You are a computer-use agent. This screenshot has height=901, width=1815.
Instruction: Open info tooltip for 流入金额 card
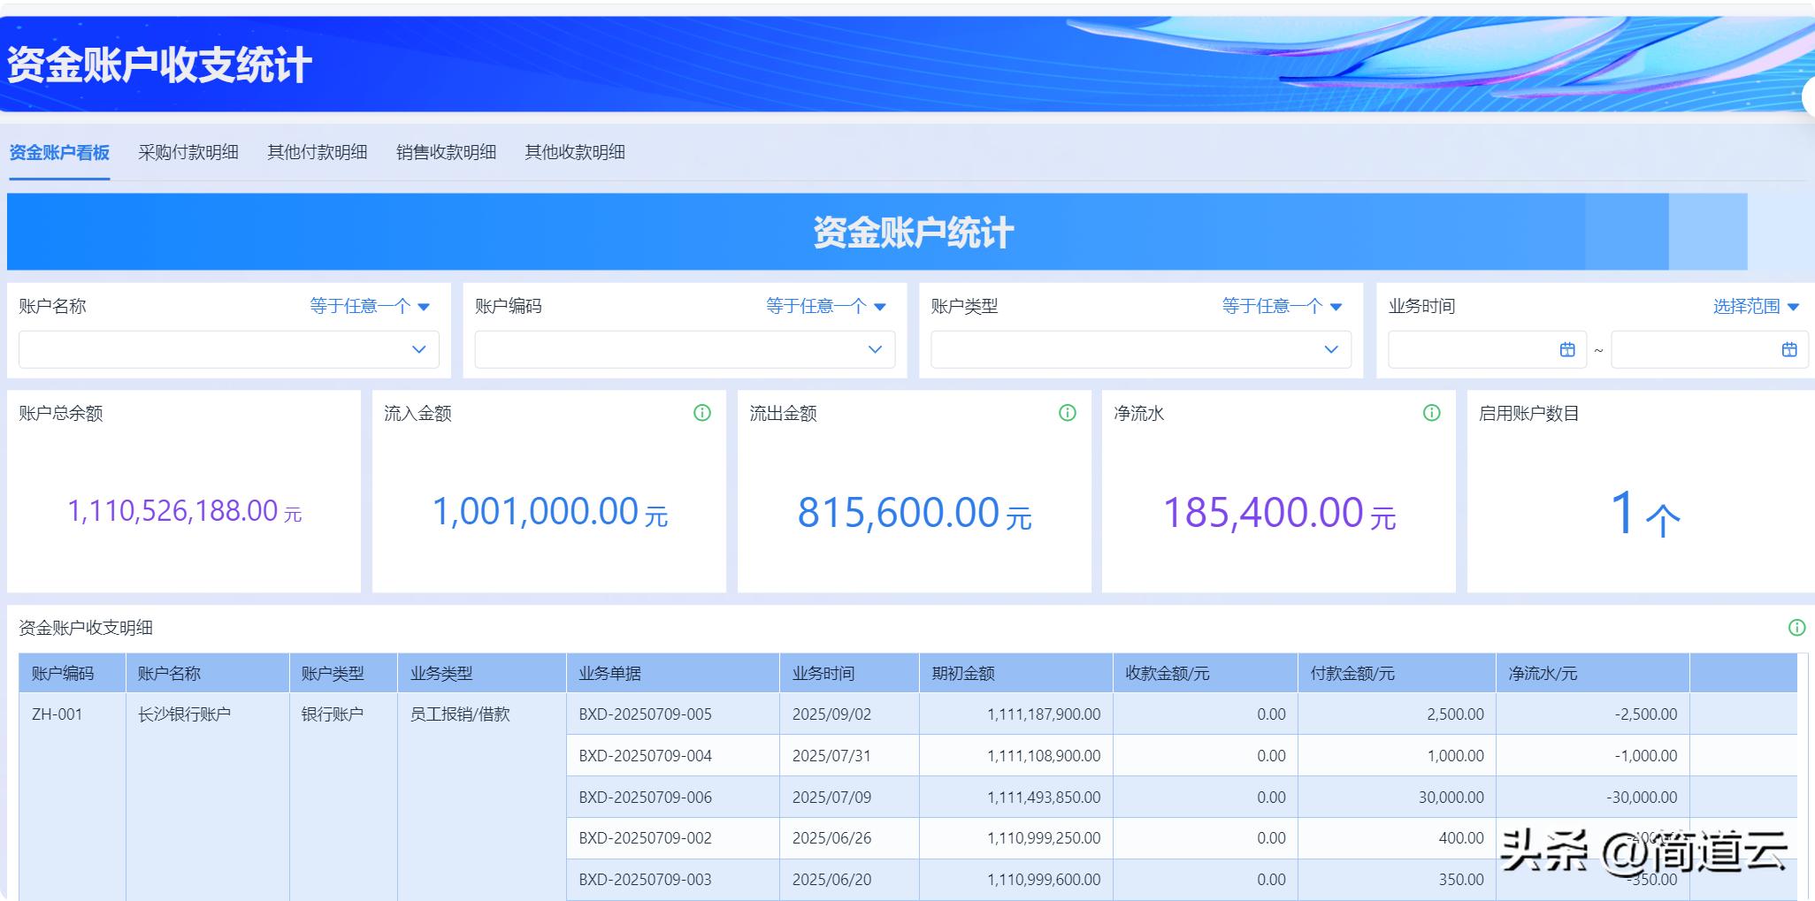(701, 412)
